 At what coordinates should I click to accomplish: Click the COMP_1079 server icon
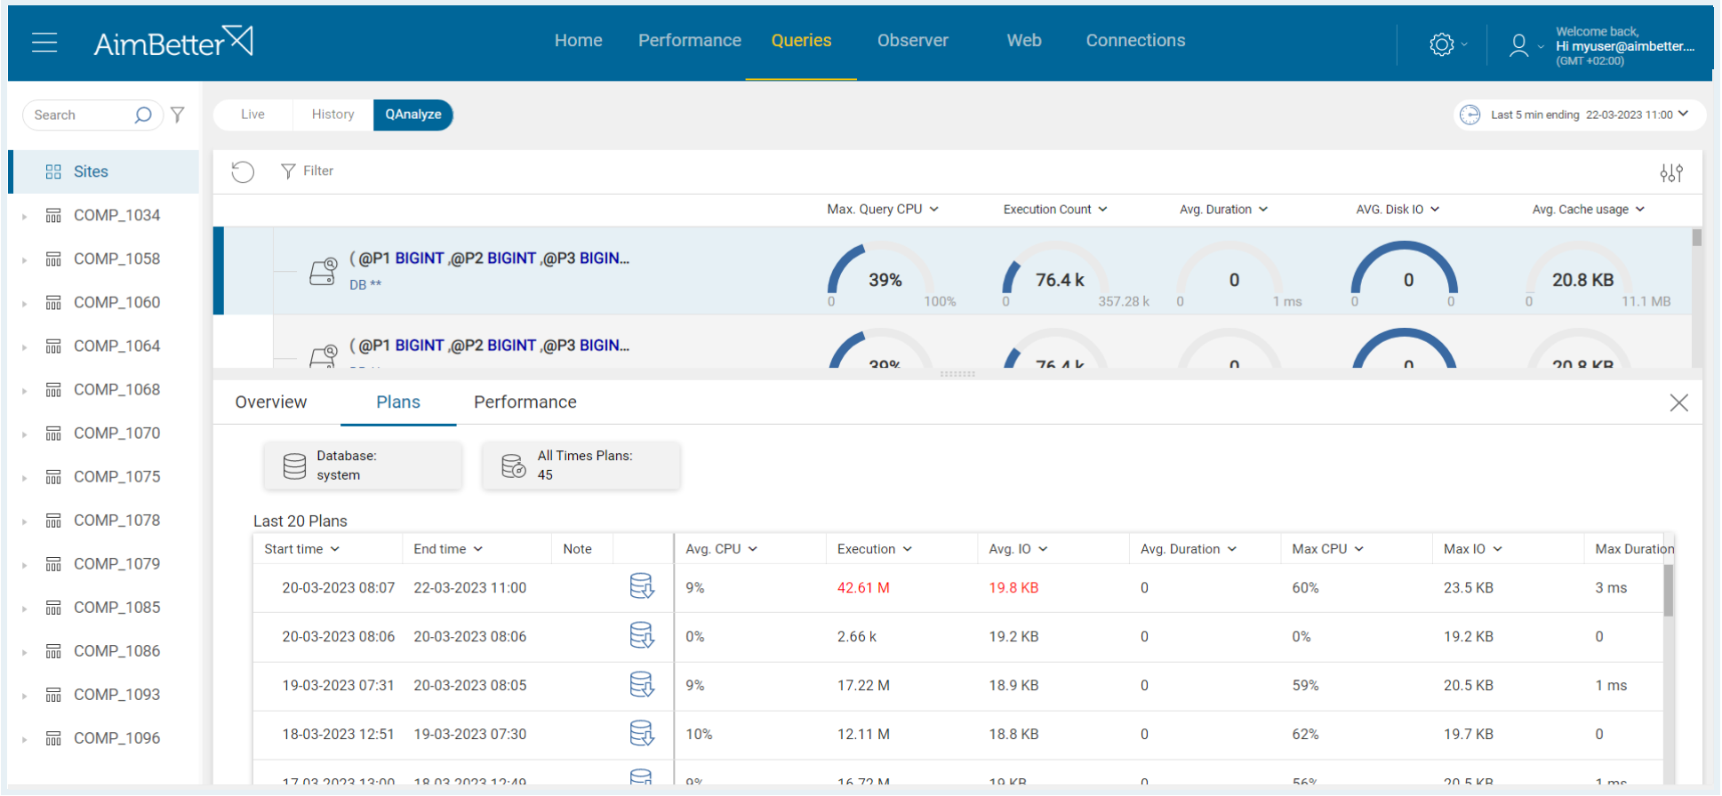(53, 563)
